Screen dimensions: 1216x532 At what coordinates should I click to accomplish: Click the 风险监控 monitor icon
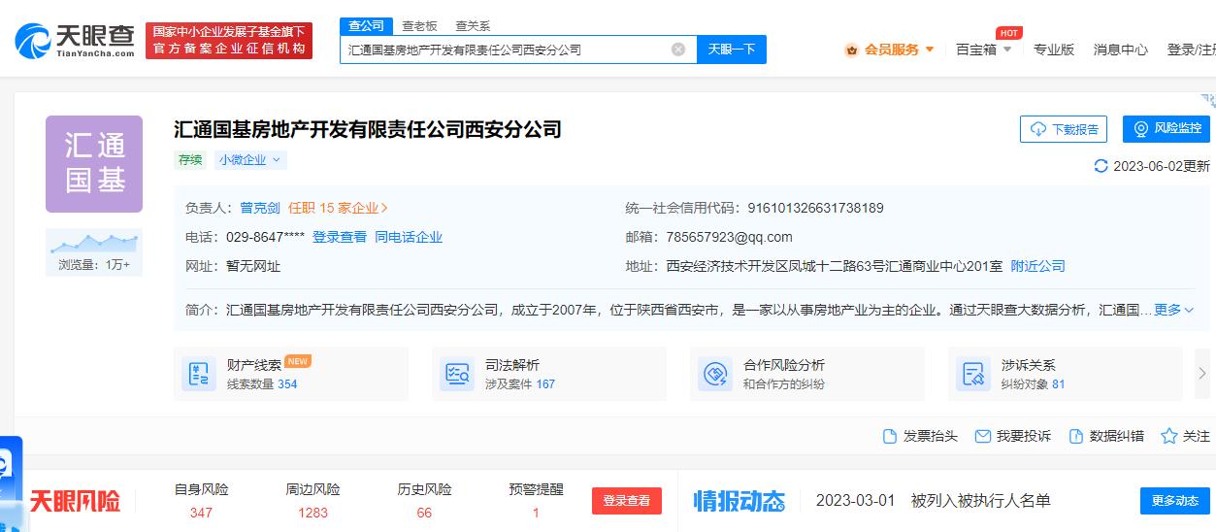click(x=1141, y=128)
